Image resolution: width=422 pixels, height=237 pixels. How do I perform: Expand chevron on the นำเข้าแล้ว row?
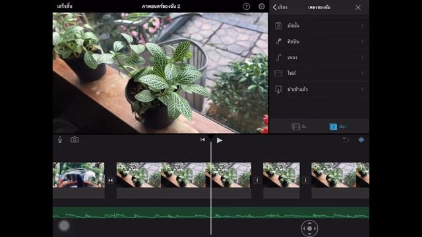tap(362, 89)
